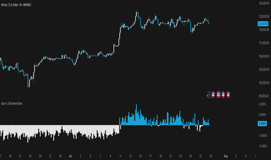The width and height of the screenshot is (271, 160).
Task: Click the 120,000.00 price axis label
Action: click(264, 16)
